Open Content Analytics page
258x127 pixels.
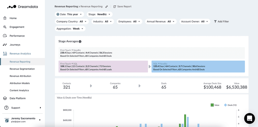[x=19, y=90]
